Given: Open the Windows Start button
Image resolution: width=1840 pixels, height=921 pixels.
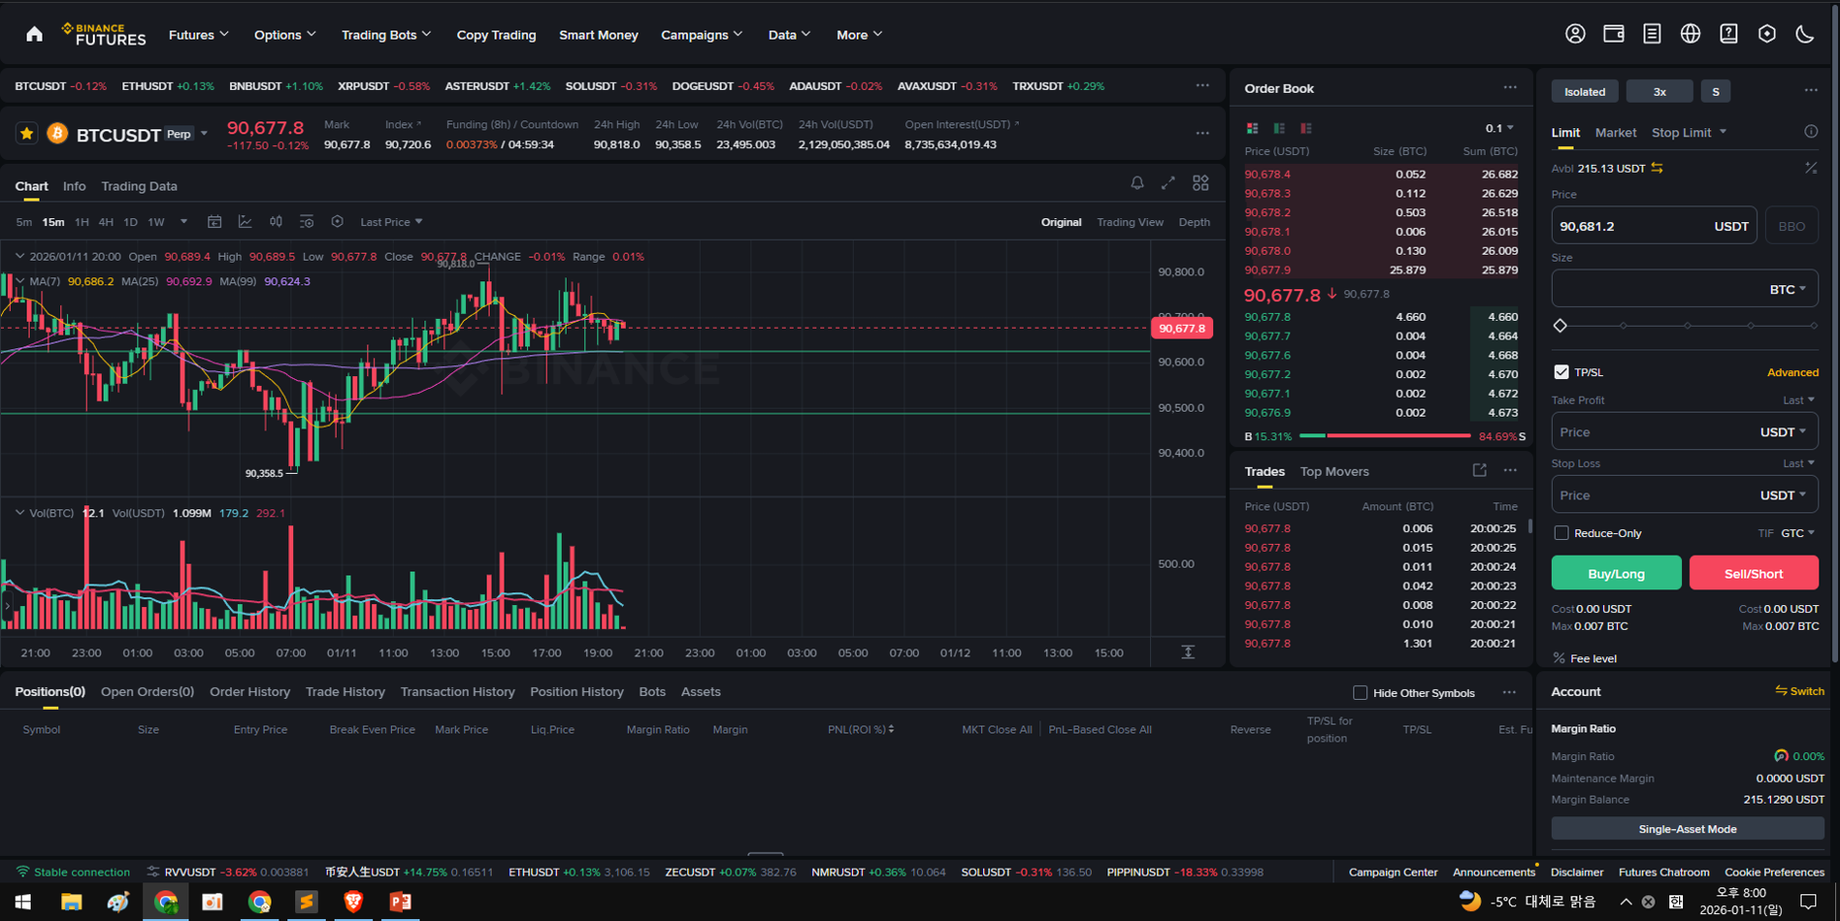Looking at the screenshot, I should click(23, 901).
